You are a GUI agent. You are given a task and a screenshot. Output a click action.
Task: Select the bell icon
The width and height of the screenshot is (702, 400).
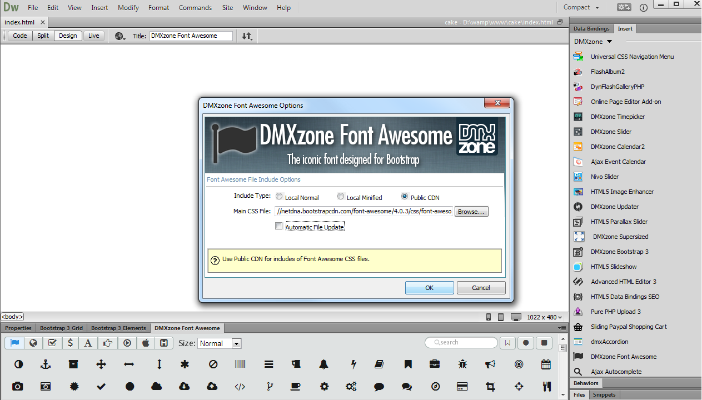click(324, 364)
